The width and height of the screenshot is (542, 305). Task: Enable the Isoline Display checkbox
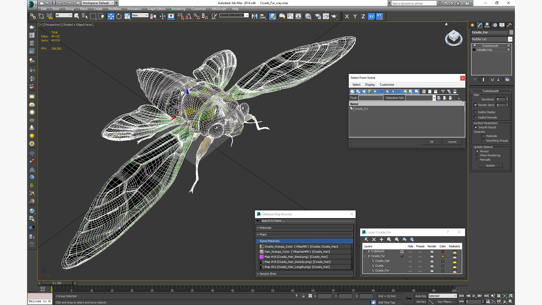tap(475, 112)
